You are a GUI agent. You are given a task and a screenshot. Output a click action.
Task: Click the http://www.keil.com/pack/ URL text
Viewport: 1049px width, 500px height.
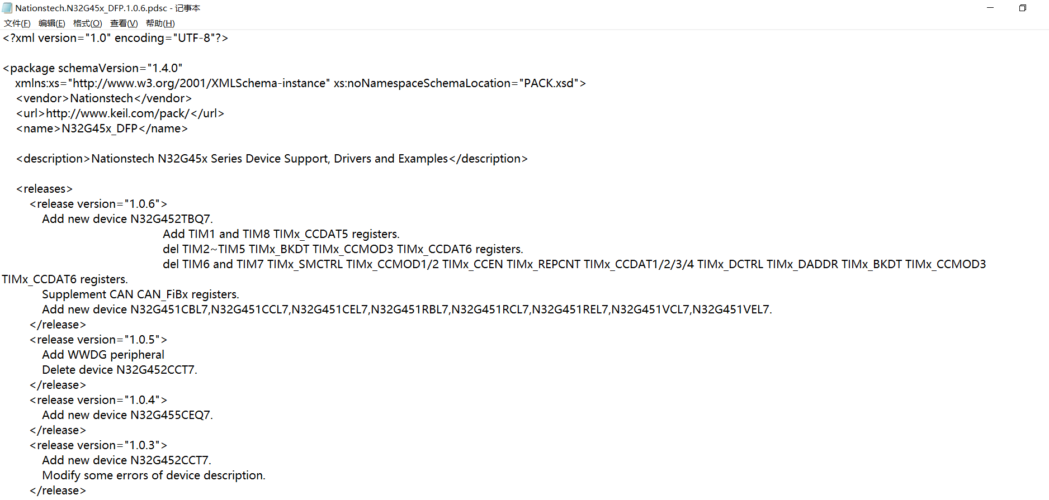118,113
